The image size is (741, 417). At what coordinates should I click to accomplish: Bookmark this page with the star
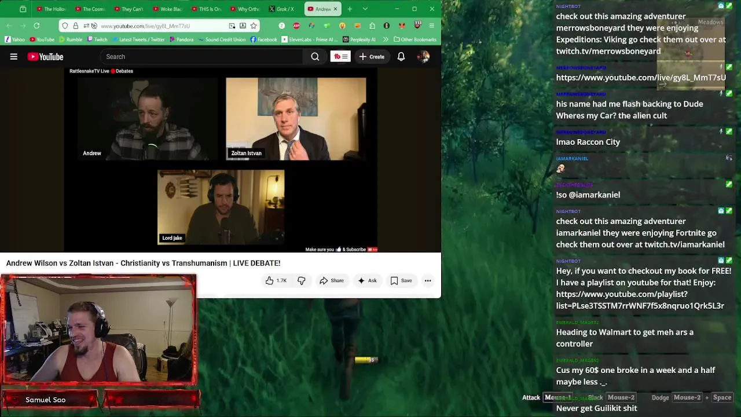click(x=254, y=26)
